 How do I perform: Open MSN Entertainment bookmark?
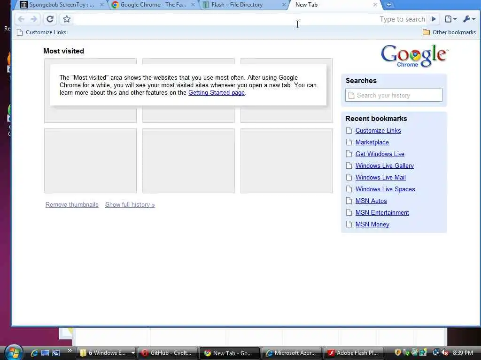382,212
